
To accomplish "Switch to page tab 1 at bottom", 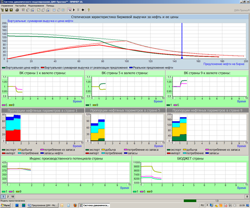I will (2, 196).
